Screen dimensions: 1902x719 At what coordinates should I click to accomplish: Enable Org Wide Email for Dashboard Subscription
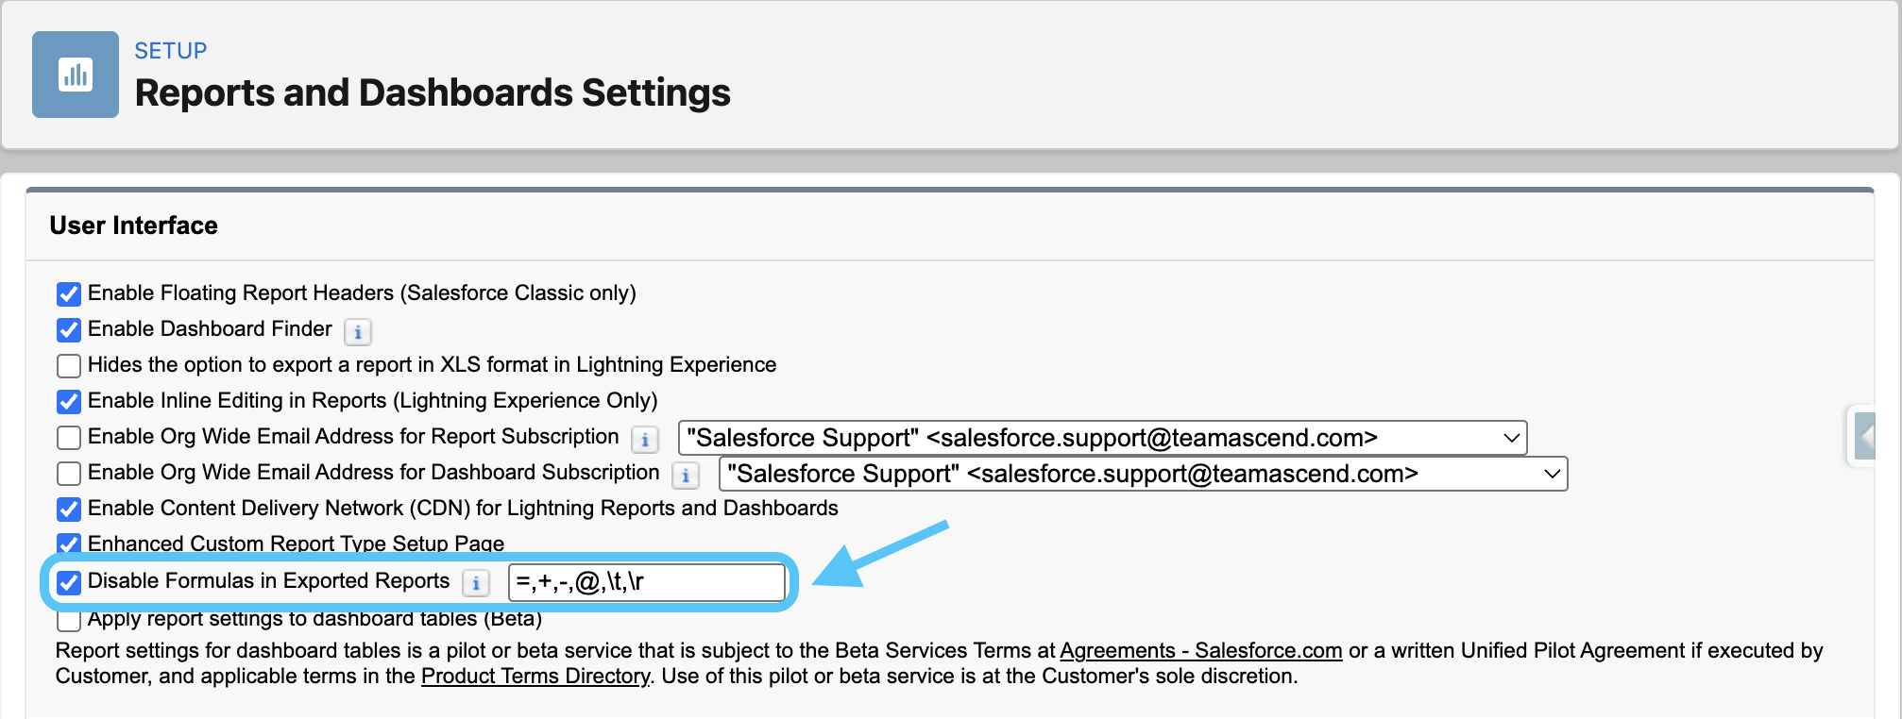(x=69, y=474)
